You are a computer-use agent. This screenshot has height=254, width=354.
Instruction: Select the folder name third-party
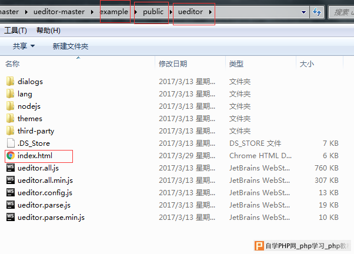coord(36,131)
